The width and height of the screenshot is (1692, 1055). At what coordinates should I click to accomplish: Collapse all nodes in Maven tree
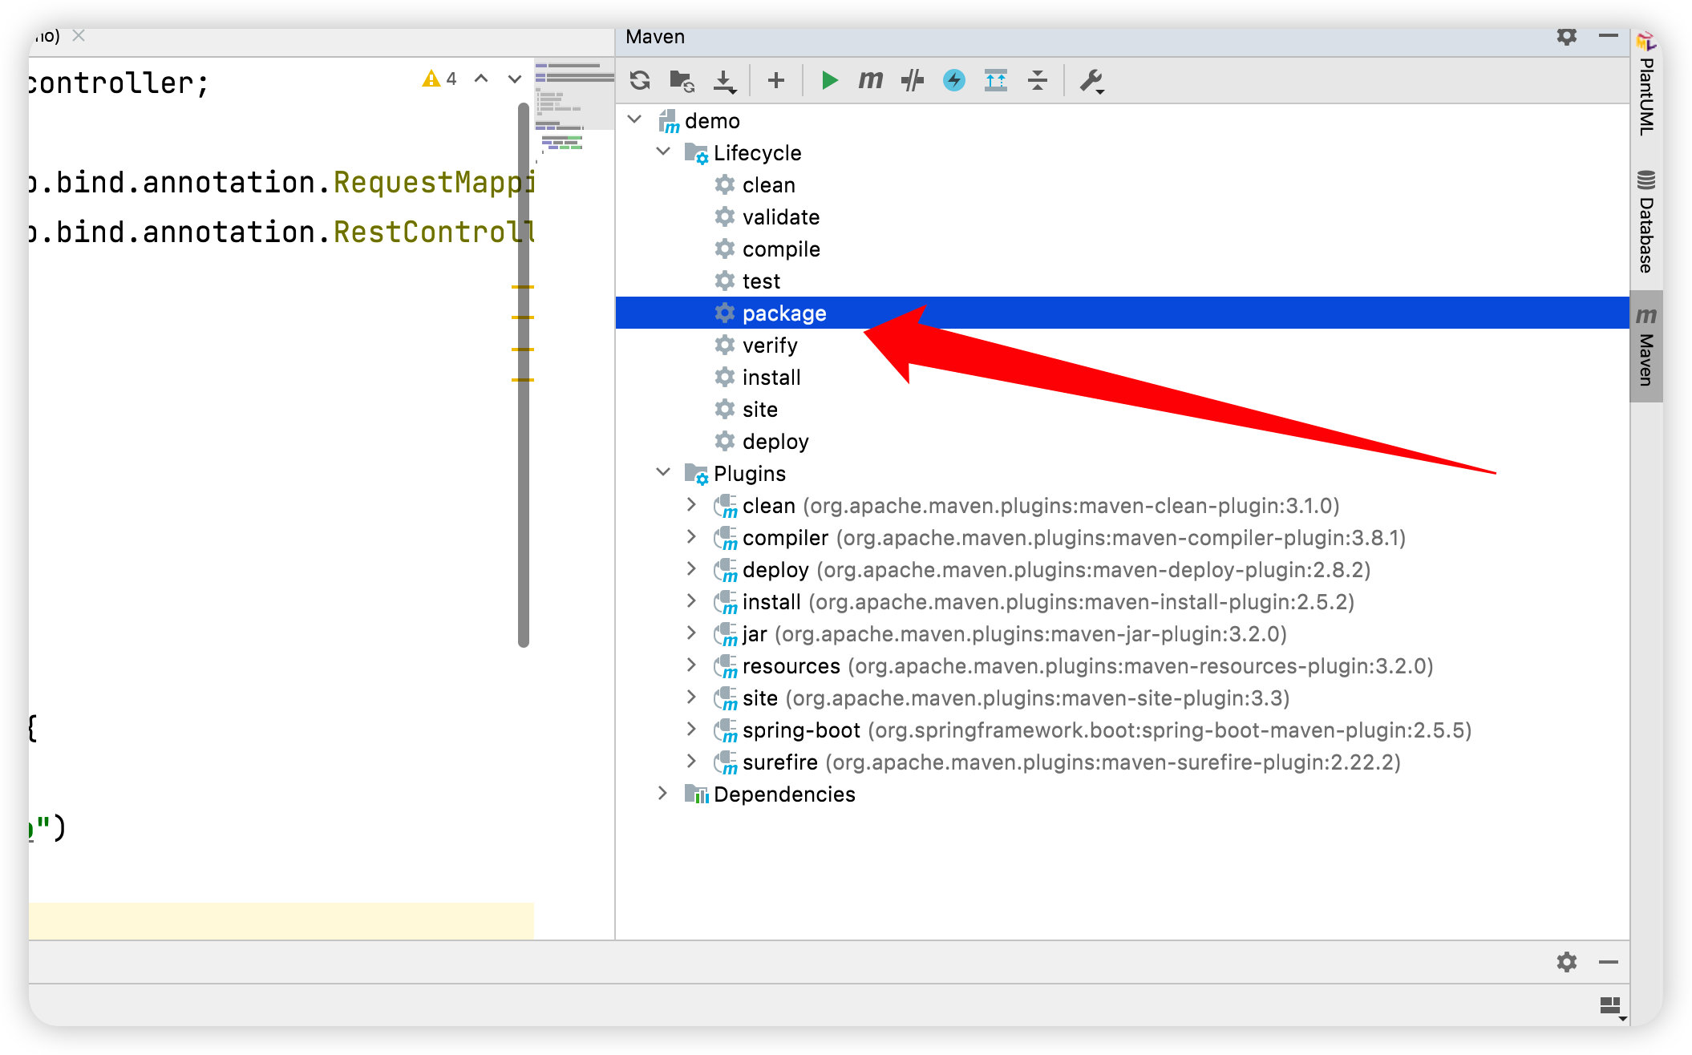click(x=1038, y=80)
